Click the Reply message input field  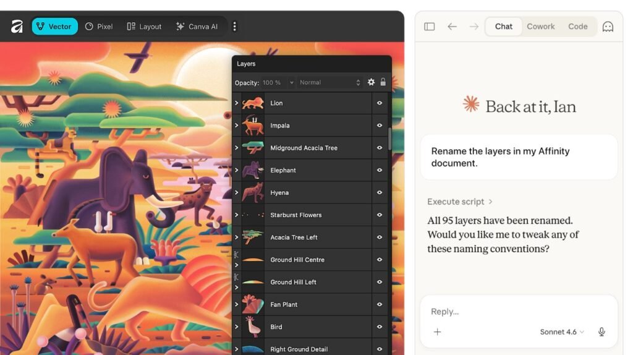pos(518,312)
